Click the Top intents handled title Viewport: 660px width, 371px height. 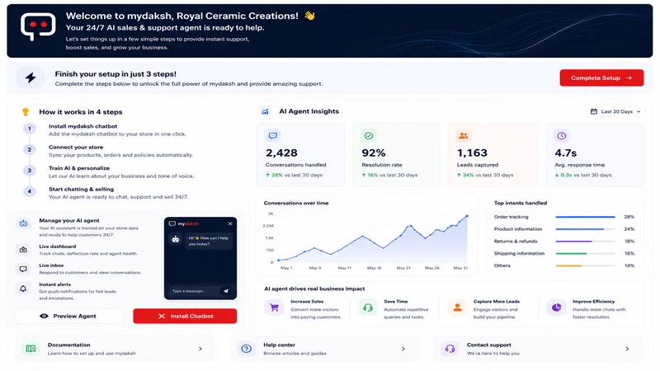(521, 203)
